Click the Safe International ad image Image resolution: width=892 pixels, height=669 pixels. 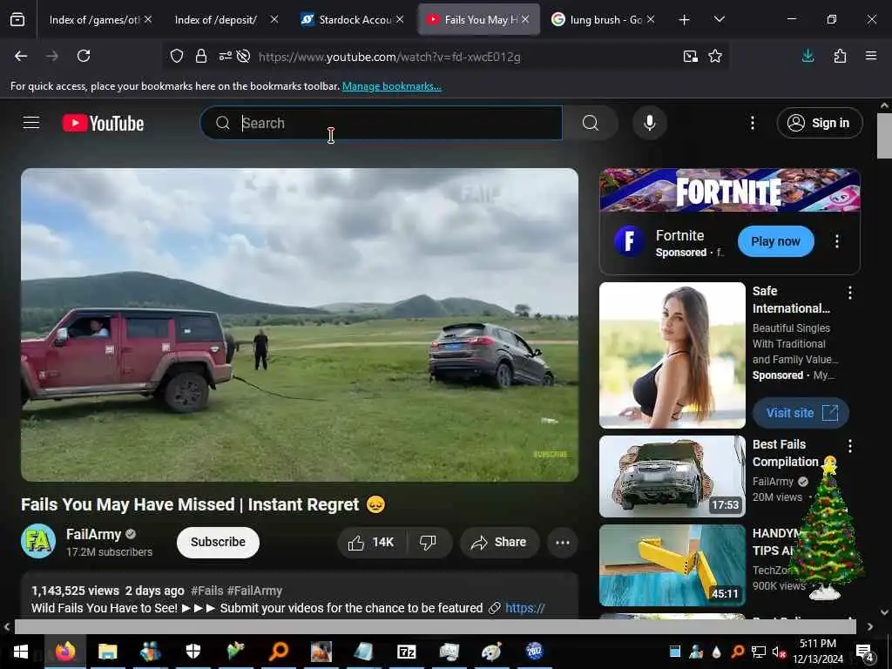pyautogui.click(x=672, y=355)
